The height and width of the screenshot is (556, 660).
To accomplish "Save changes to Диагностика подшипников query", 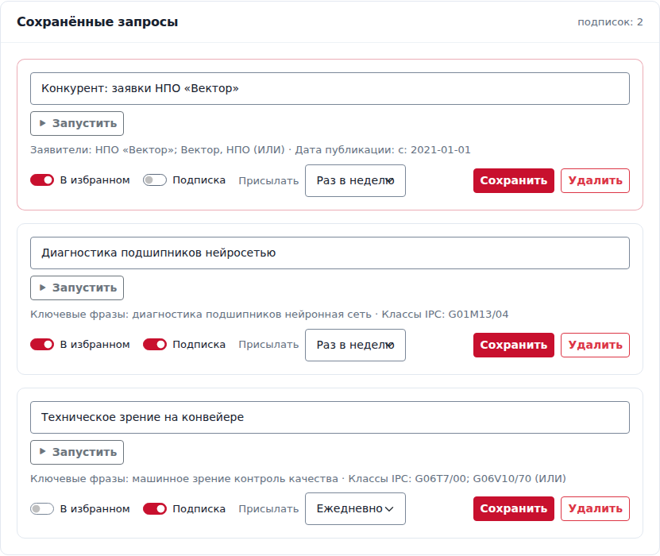I will (514, 346).
